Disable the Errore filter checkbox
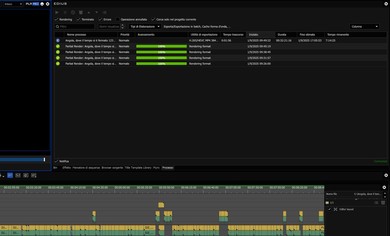390x236 pixels. point(100,19)
